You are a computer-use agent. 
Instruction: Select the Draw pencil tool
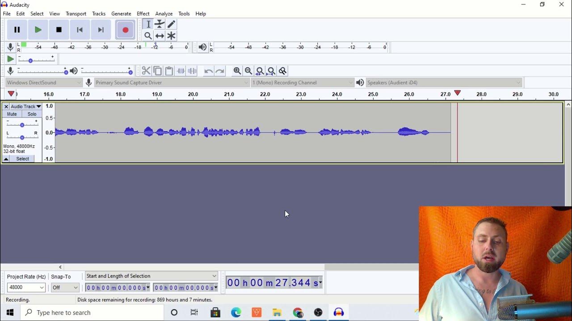(171, 24)
